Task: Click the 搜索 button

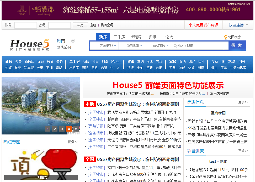Action: (237, 45)
